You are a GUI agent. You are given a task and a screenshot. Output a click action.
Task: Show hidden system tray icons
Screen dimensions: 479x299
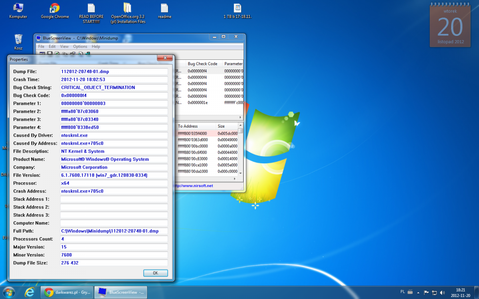coord(419,292)
